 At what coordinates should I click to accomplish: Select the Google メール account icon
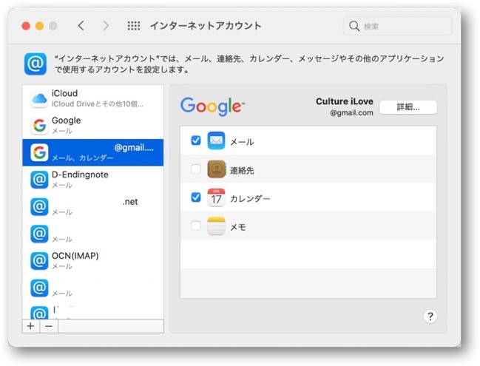tap(39, 126)
